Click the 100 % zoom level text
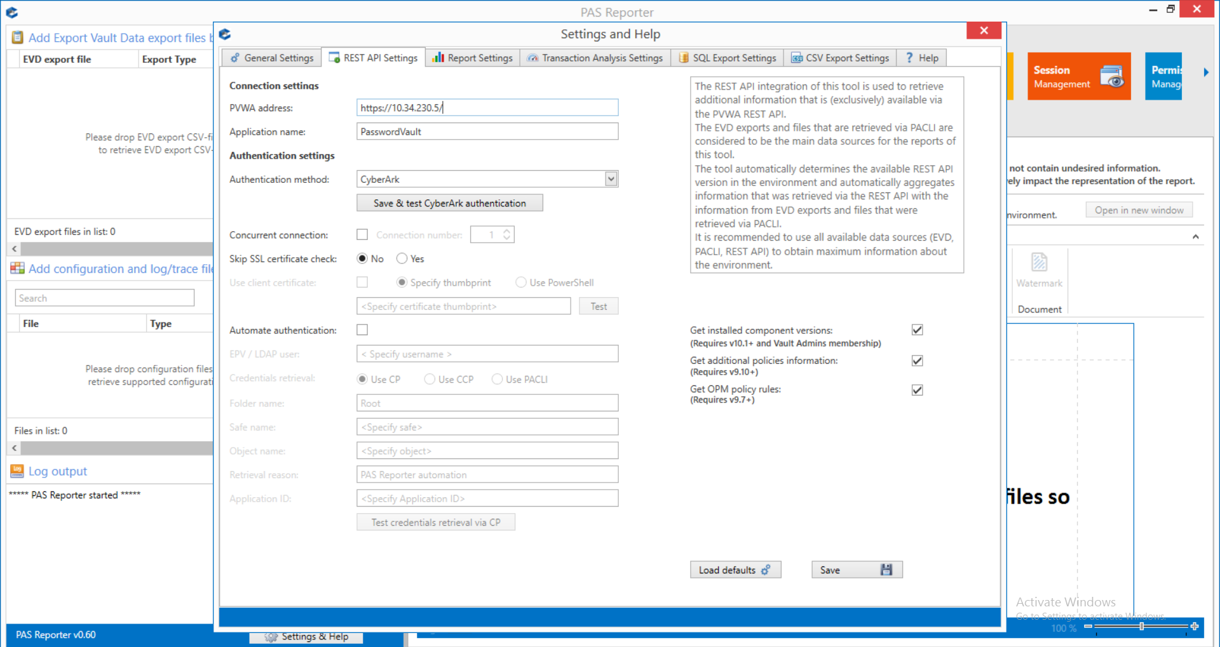 [1064, 628]
